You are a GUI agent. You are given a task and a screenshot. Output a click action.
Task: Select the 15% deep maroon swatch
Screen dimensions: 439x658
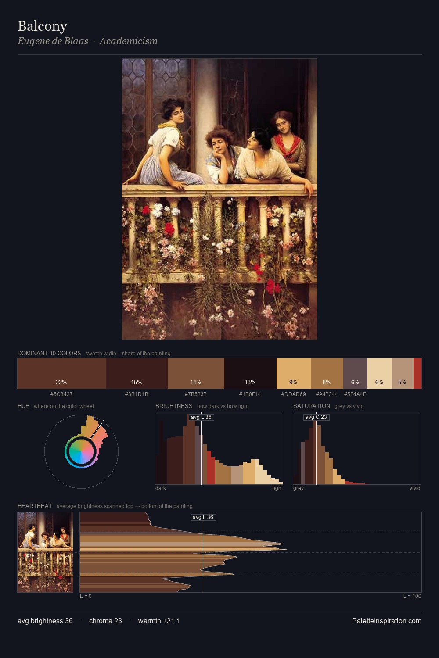(x=137, y=373)
